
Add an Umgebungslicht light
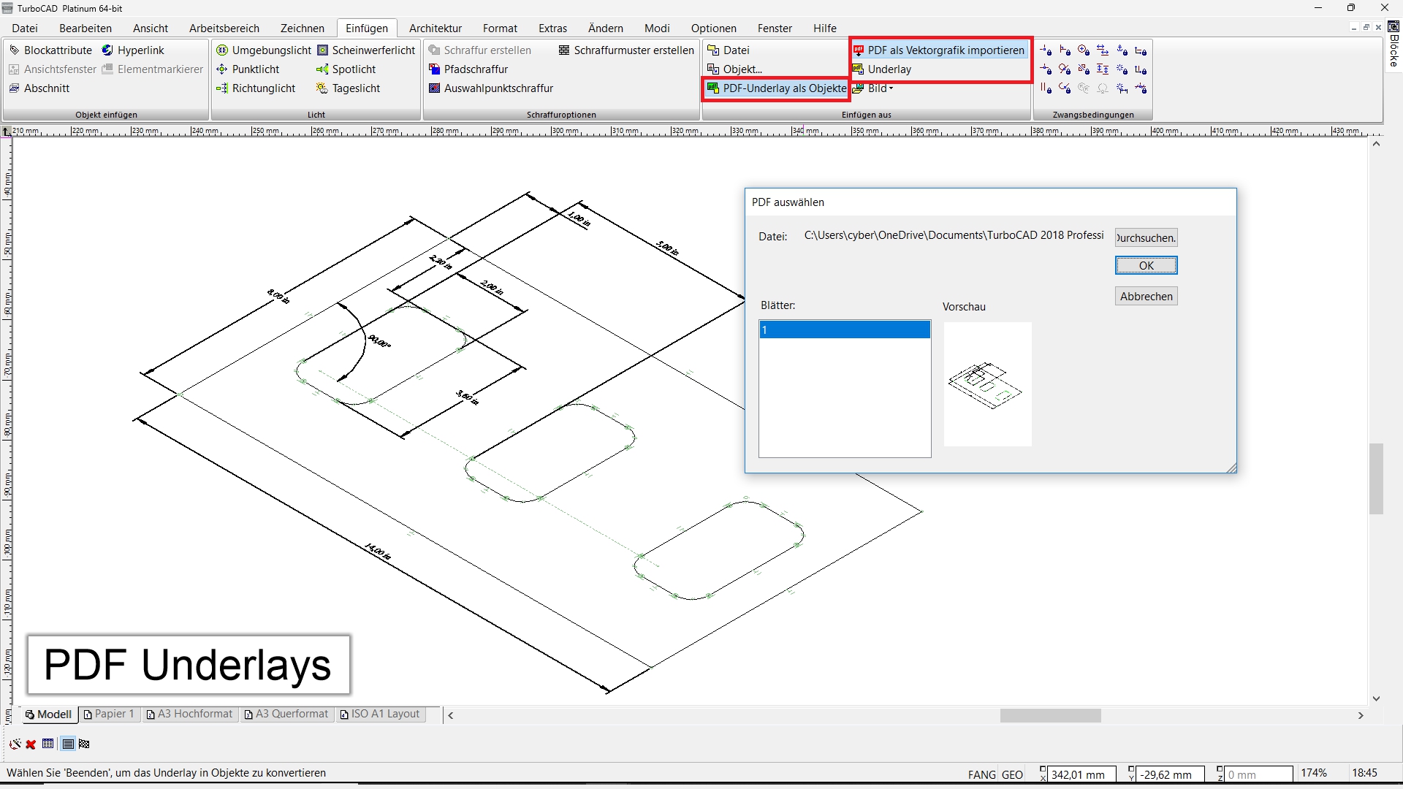click(x=264, y=50)
